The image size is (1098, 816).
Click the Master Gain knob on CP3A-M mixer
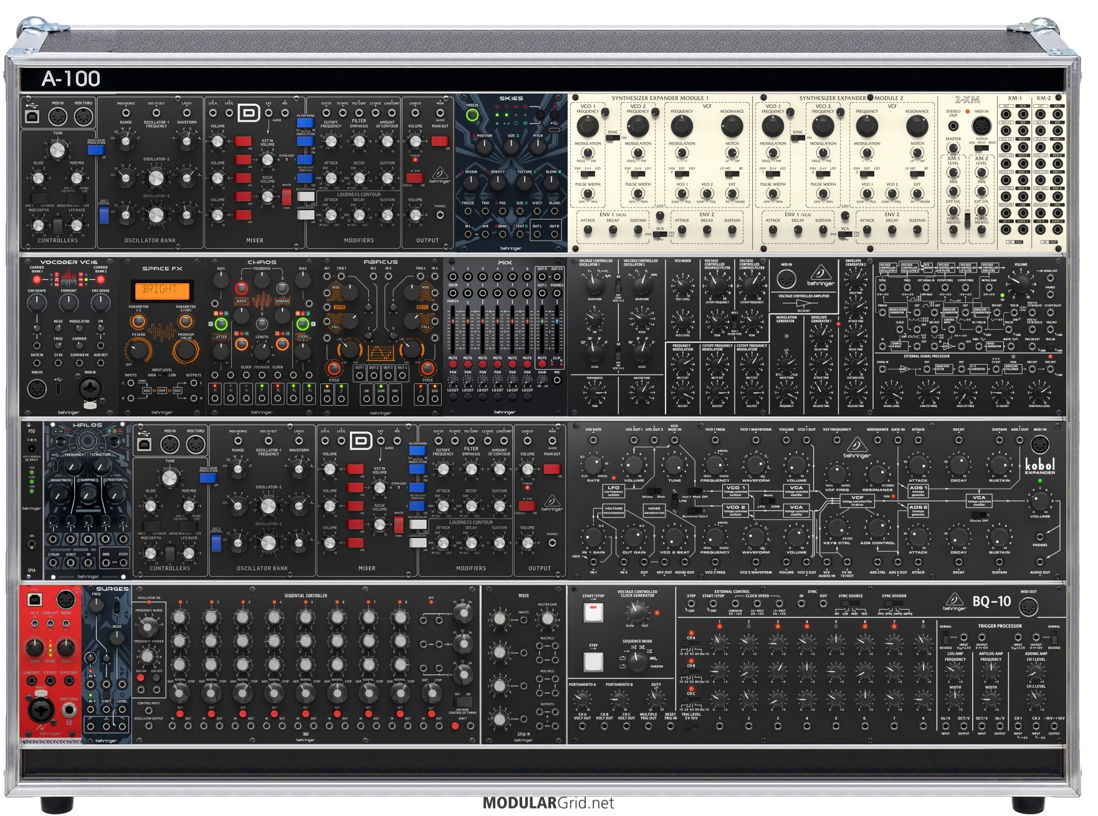(547, 618)
